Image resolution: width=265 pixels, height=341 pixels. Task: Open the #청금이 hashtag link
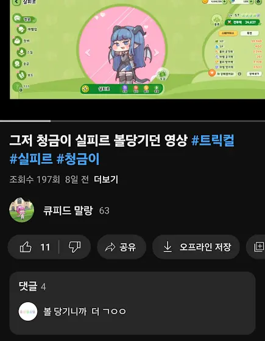(78, 158)
